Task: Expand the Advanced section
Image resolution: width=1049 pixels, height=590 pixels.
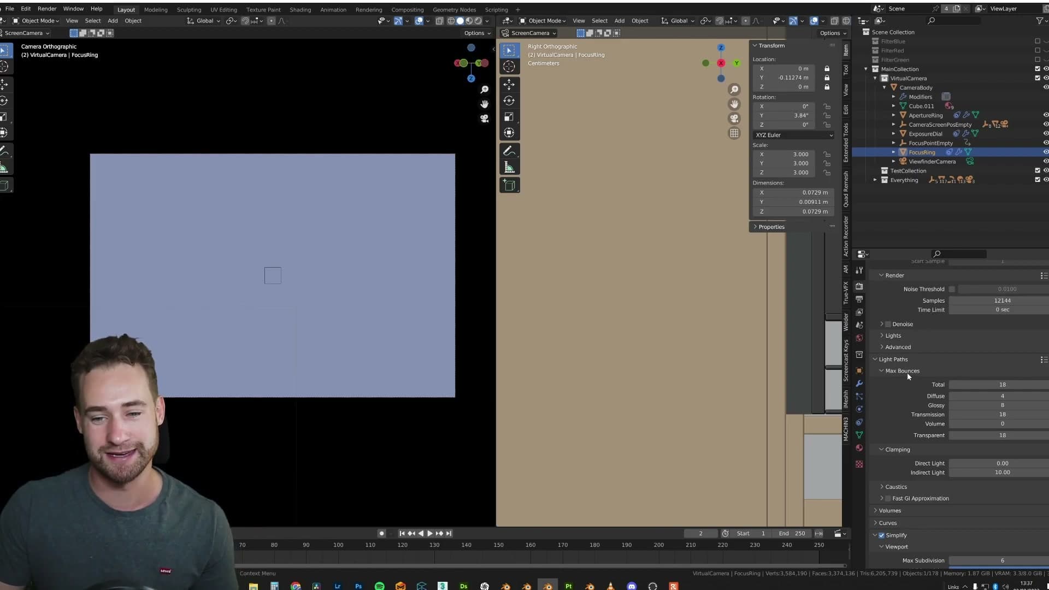Action: [898, 347]
